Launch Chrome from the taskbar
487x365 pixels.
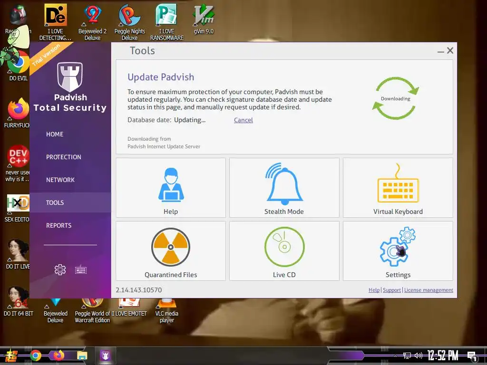point(35,355)
